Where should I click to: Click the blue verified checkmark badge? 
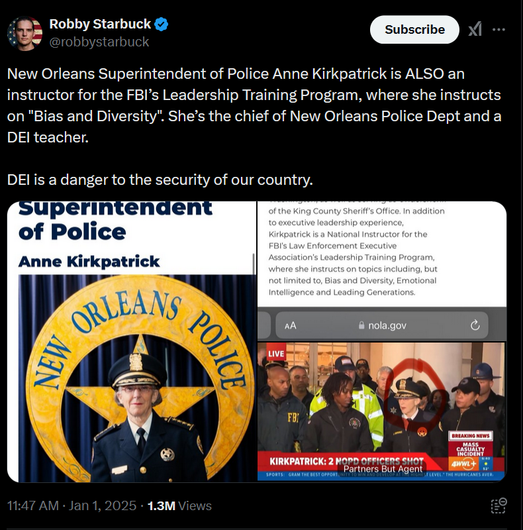(x=161, y=25)
